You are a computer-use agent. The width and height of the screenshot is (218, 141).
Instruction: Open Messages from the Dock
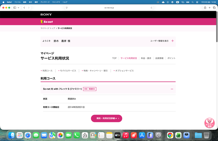(36, 135)
